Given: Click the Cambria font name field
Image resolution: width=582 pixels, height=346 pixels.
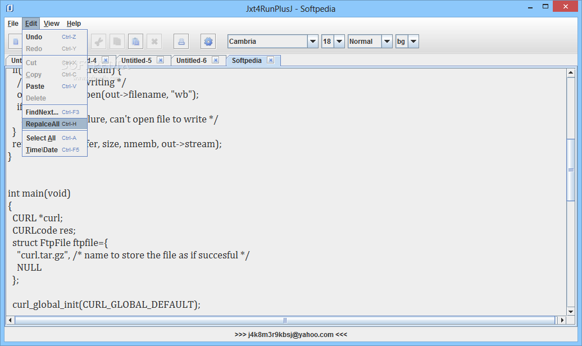Looking at the screenshot, I should pyautogui.click(x=267, y=41).
